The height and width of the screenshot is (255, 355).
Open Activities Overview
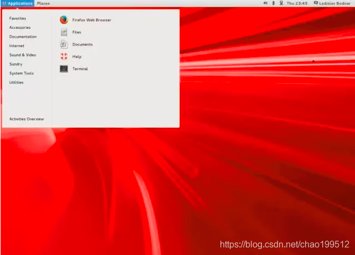click(27, 119)
